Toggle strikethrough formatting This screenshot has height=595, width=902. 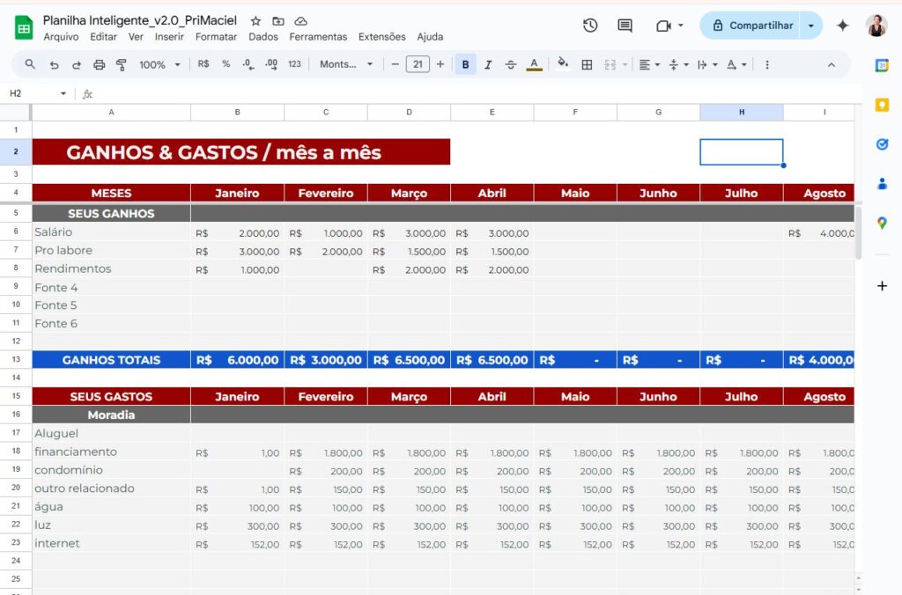(510, 65)
